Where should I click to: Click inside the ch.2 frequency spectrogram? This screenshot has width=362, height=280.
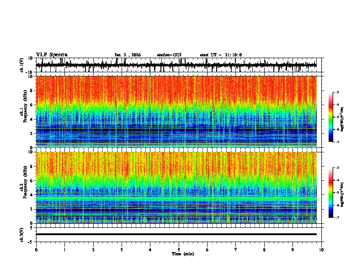[176, 188]
